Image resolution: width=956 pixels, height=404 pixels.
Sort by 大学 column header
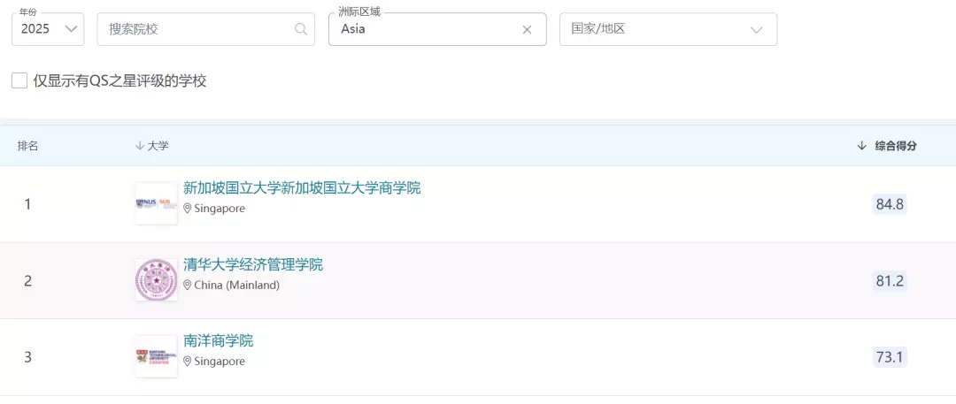152,146
